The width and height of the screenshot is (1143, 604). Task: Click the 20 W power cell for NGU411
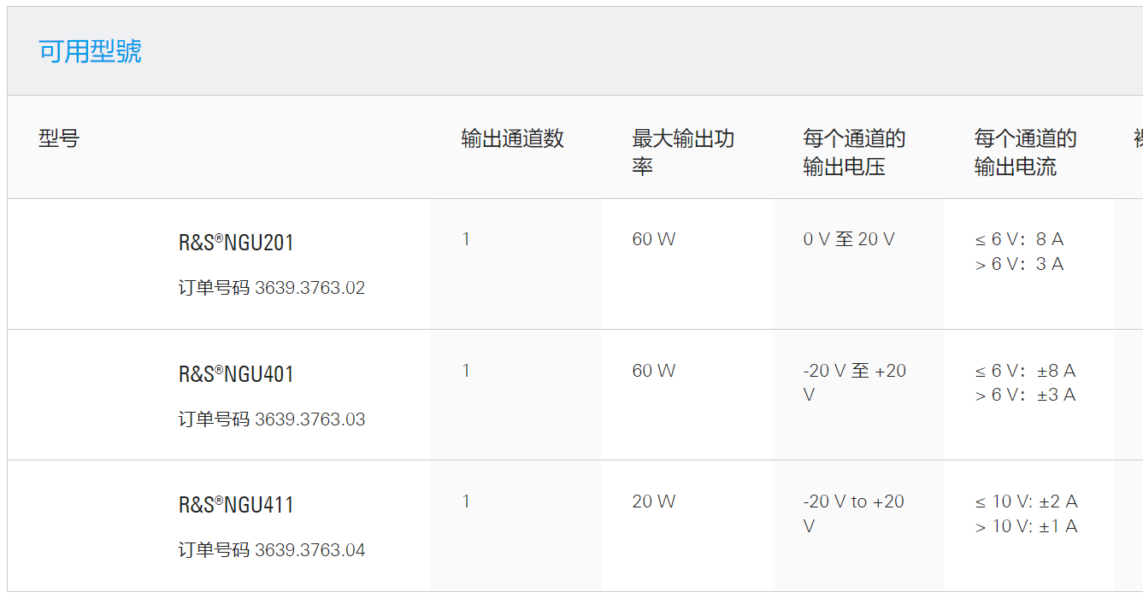(x=654, y=501)
